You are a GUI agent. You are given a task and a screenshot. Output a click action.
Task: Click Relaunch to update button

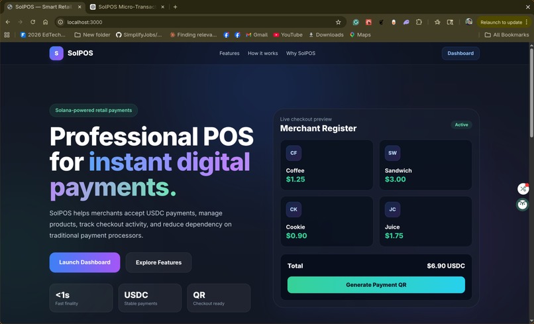point(501,22)
